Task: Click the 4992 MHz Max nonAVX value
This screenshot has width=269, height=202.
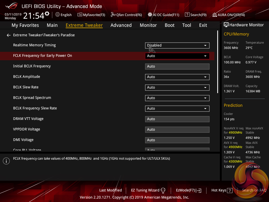Action: tap(253, 138)
